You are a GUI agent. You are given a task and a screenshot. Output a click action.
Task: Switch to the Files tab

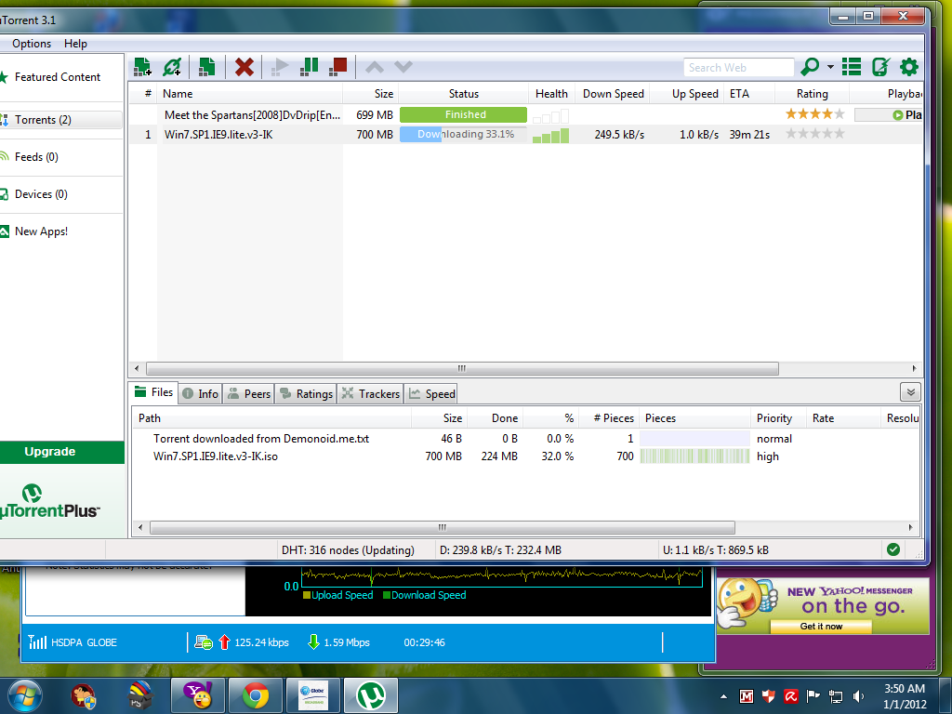coord(154,392)
